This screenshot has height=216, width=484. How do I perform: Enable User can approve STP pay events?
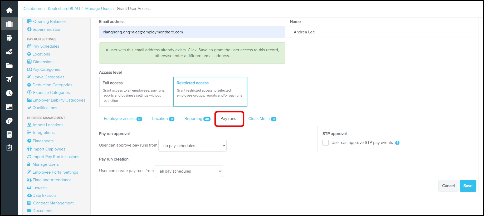point(326,143)
